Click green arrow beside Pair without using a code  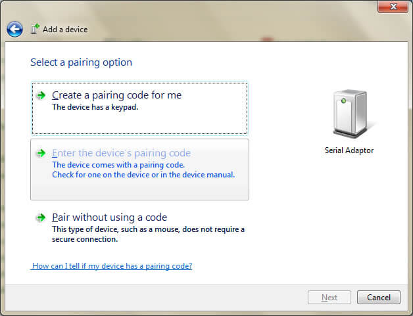tap(41, 217)
